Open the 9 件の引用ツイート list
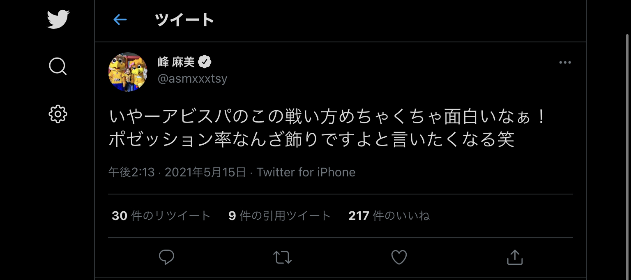The height and width of the screenshot is (280, 631). pos(279,215)
